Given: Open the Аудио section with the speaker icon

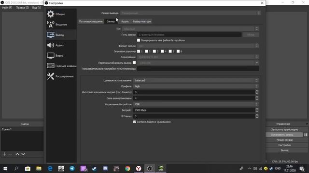Looking at the screenshot, I should point(61,45).
